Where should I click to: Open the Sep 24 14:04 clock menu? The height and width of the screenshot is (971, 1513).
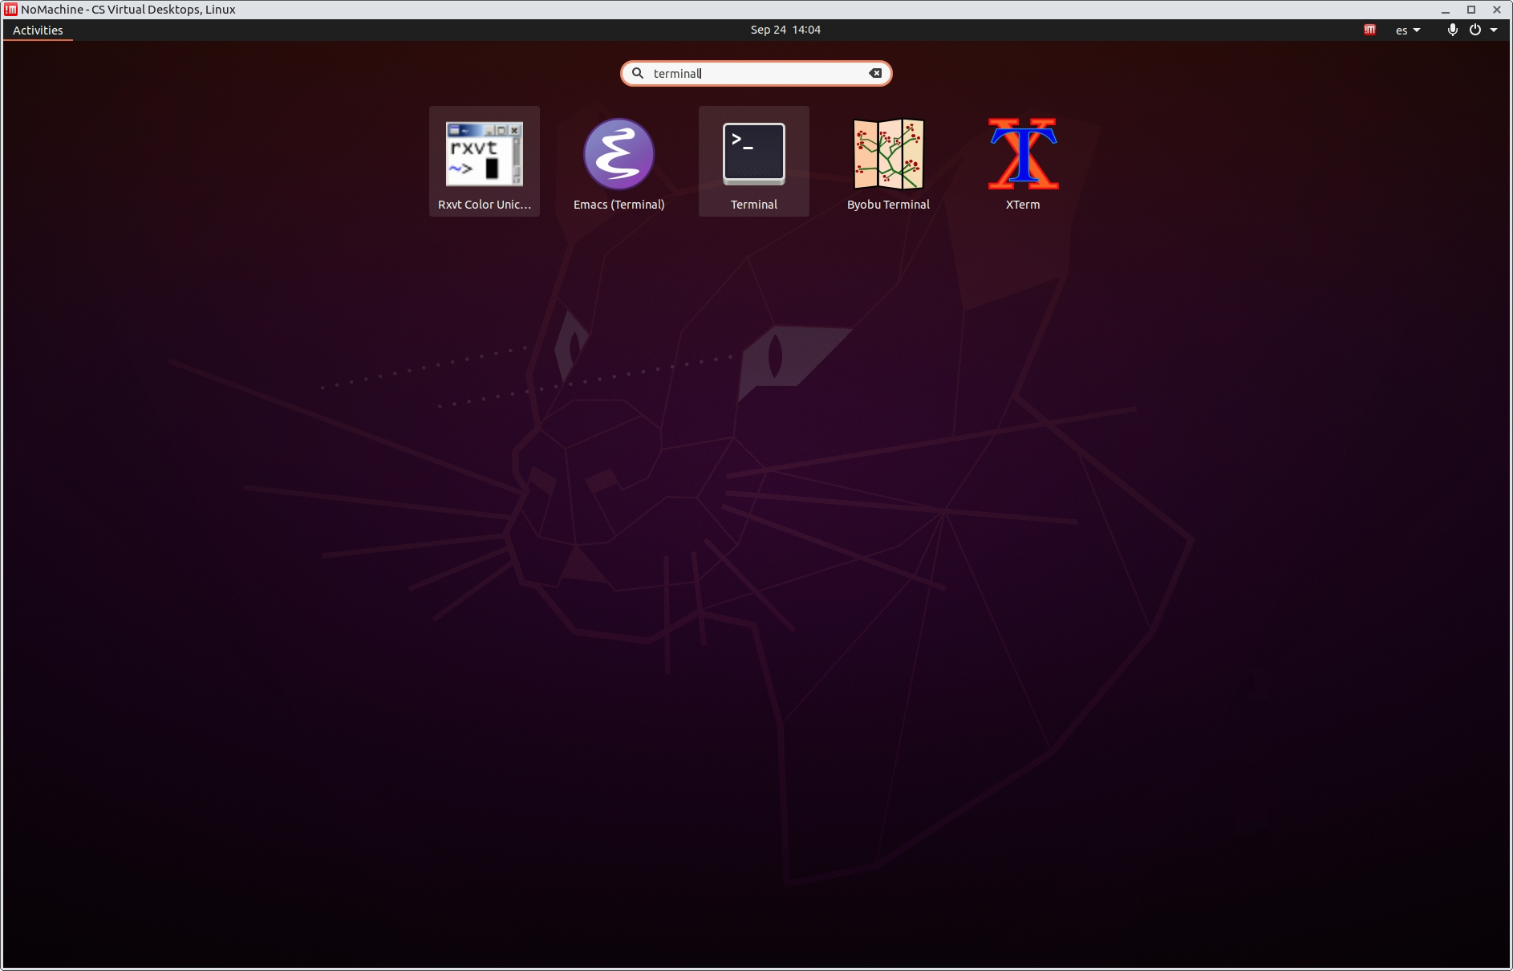point(785,30)
